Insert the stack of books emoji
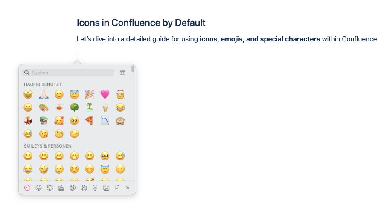384x209 pixels. tap(44, 121)
